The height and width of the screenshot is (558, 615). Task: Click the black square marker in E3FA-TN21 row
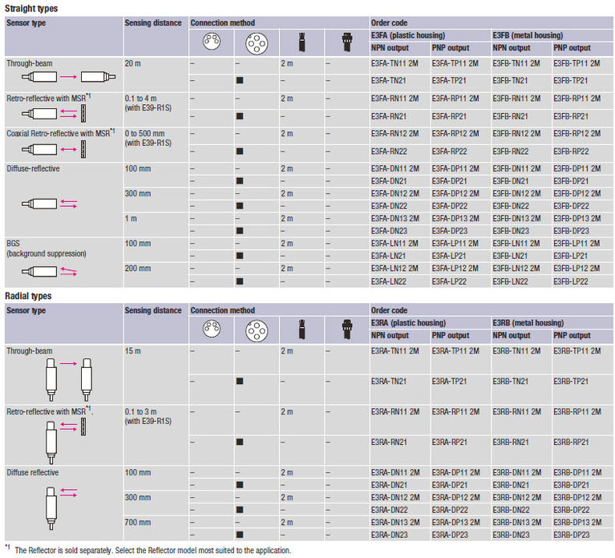click(239, 80)
